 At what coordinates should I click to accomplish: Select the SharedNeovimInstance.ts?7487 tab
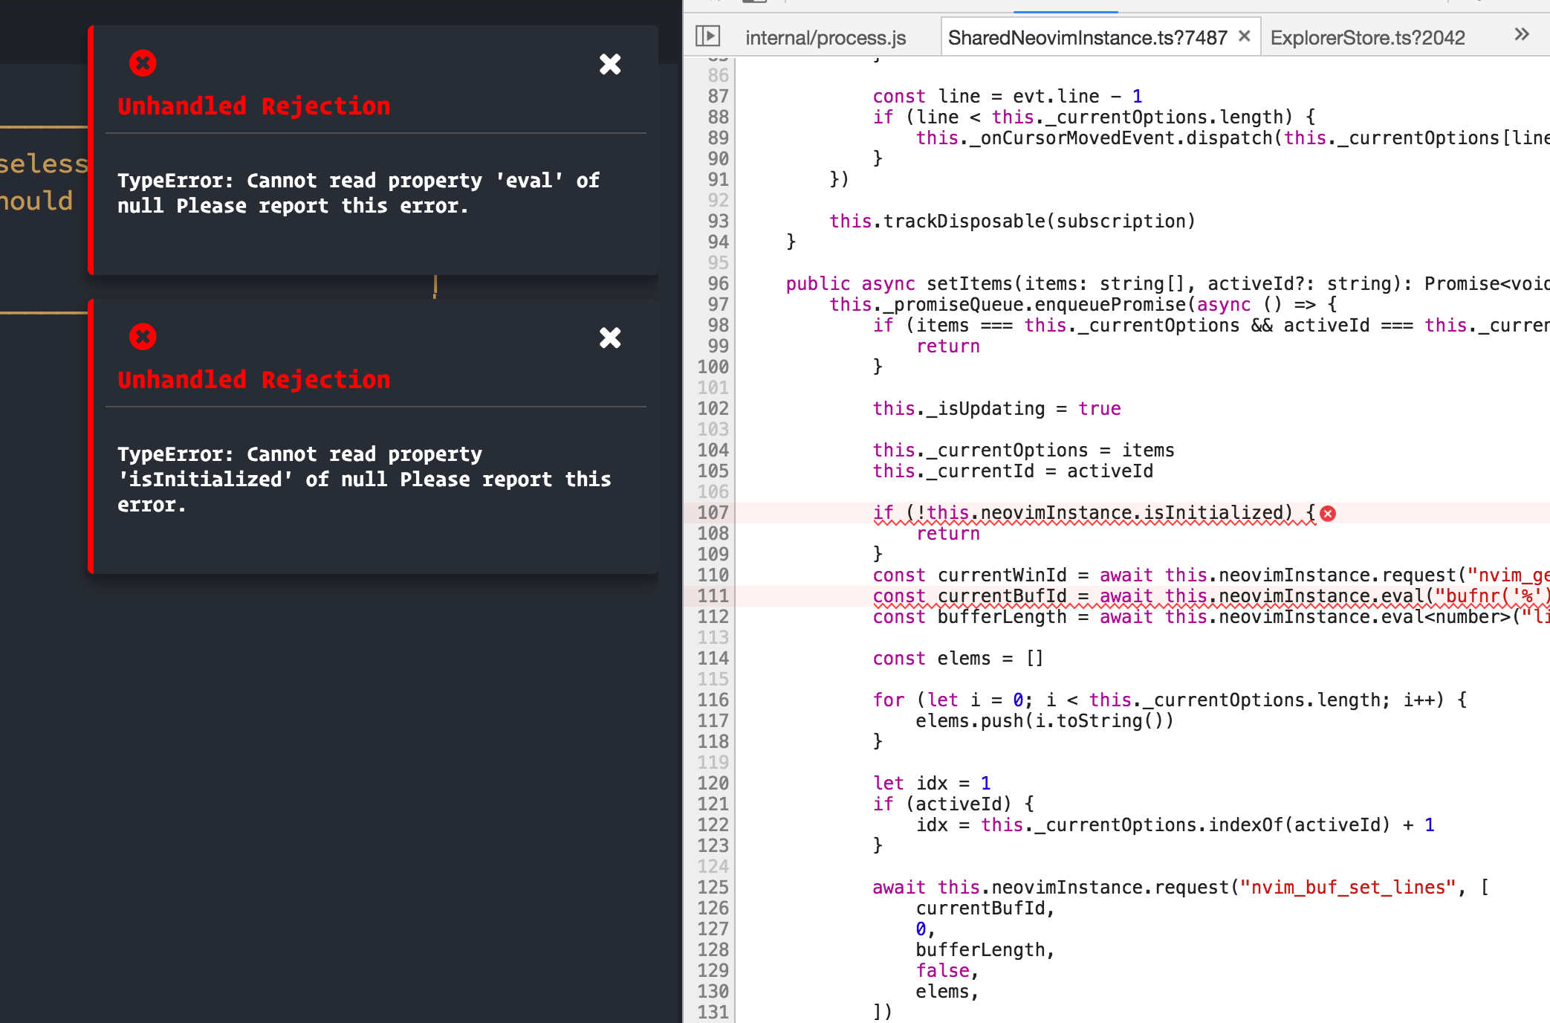pos(1086,37)
